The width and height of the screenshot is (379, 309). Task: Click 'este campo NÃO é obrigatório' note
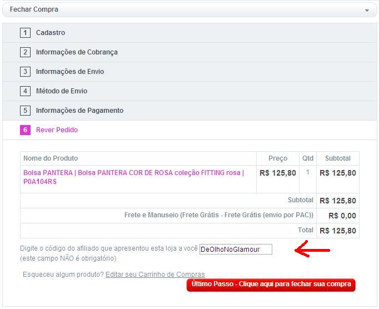click(x=68, y=258)
